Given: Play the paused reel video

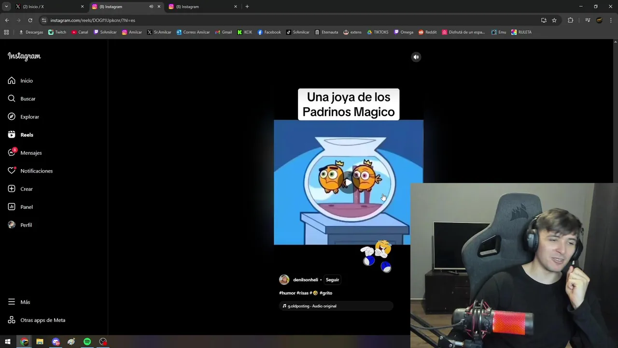Looking at the screenshot, I should pos(348,183).
